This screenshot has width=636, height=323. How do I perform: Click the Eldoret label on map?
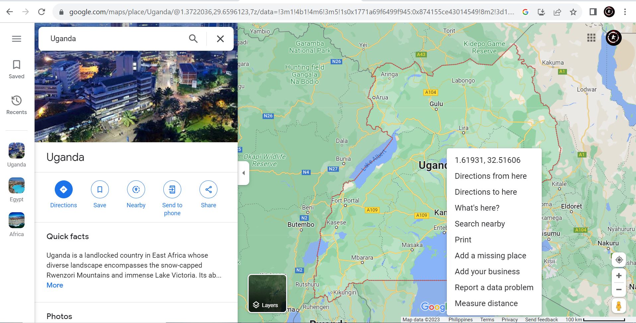coord(571,206)
